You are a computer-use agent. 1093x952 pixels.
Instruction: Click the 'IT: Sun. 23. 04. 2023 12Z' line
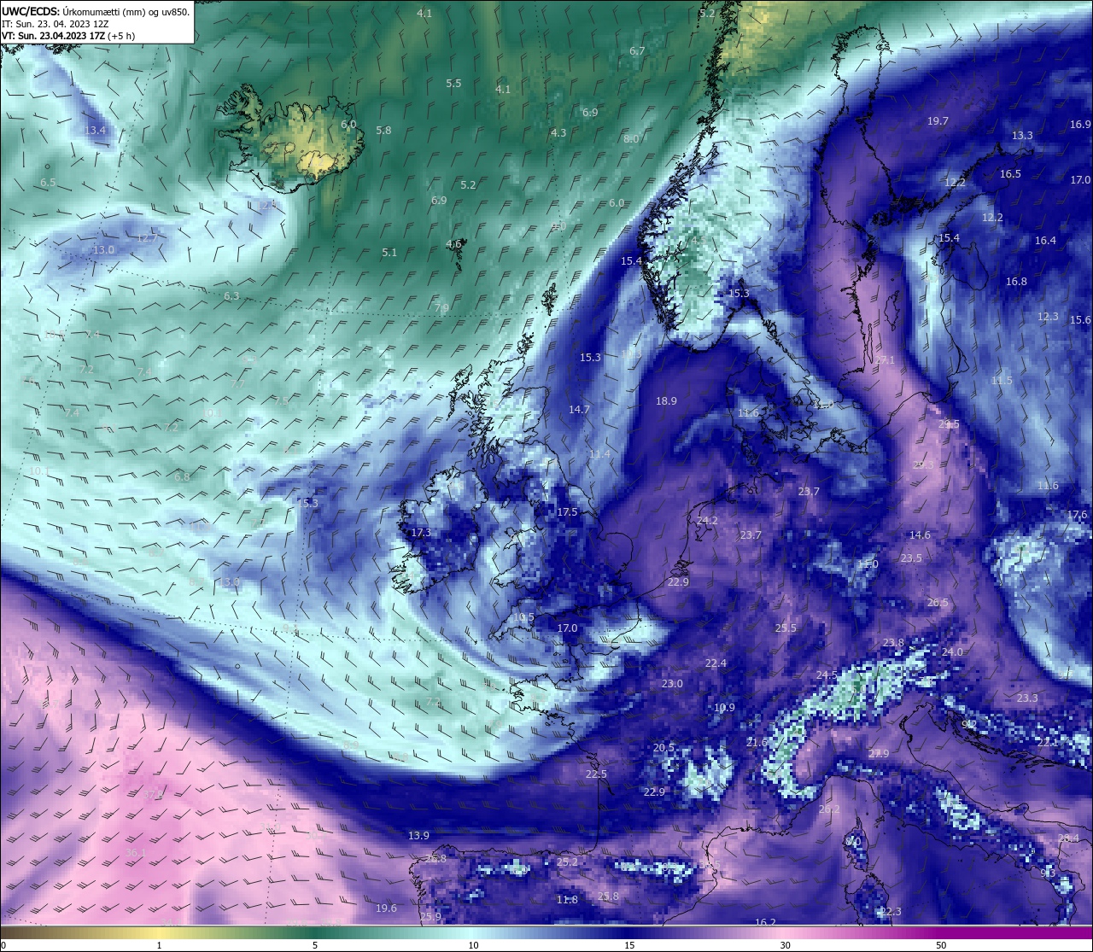(55, 24)
